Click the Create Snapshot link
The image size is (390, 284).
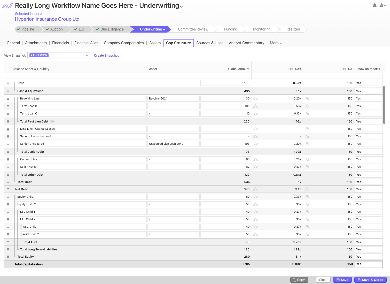(x=106, y=56)
